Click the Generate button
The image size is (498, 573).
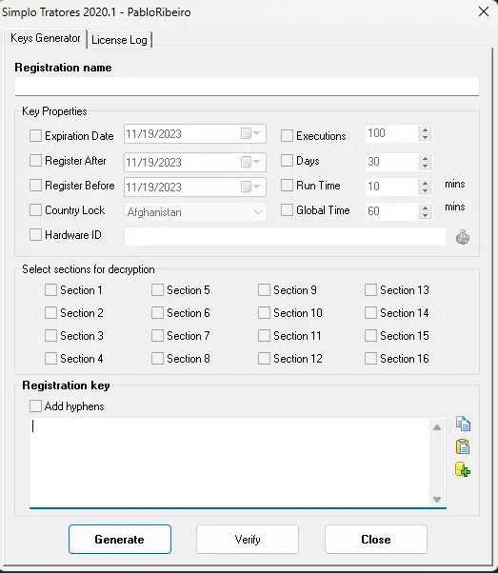120,539
